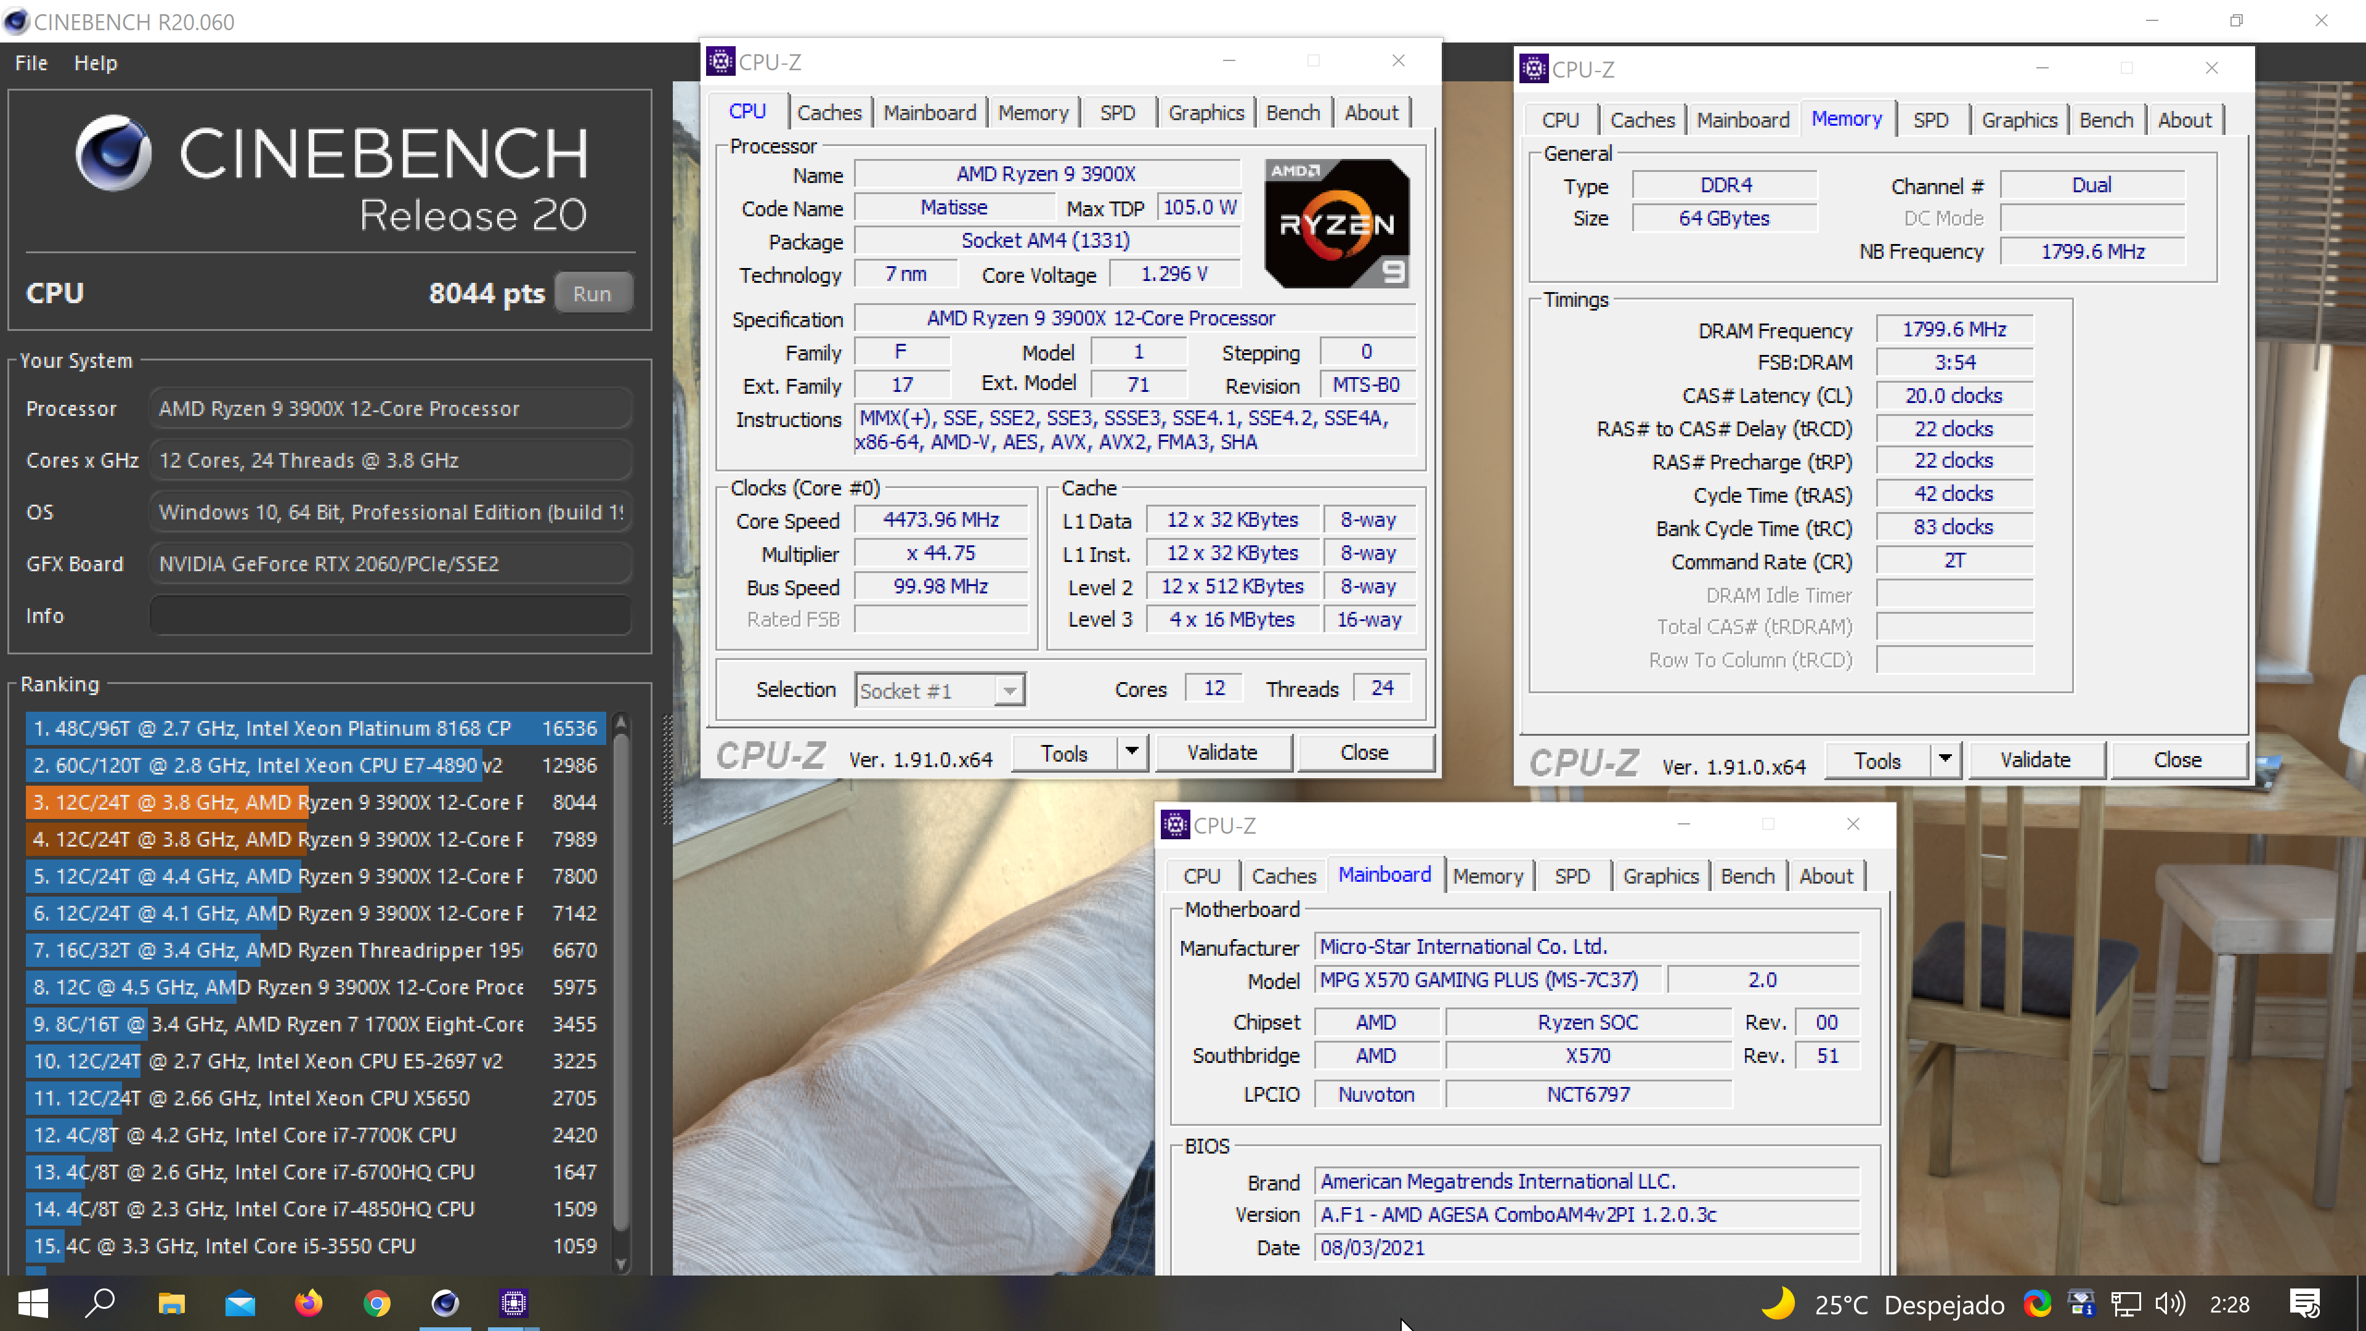Select ranking entry Xeon Platinum 8168
2366x1331 pixels.
pos(315,728)
